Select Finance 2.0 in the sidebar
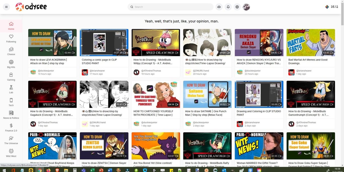 (11, 128)
